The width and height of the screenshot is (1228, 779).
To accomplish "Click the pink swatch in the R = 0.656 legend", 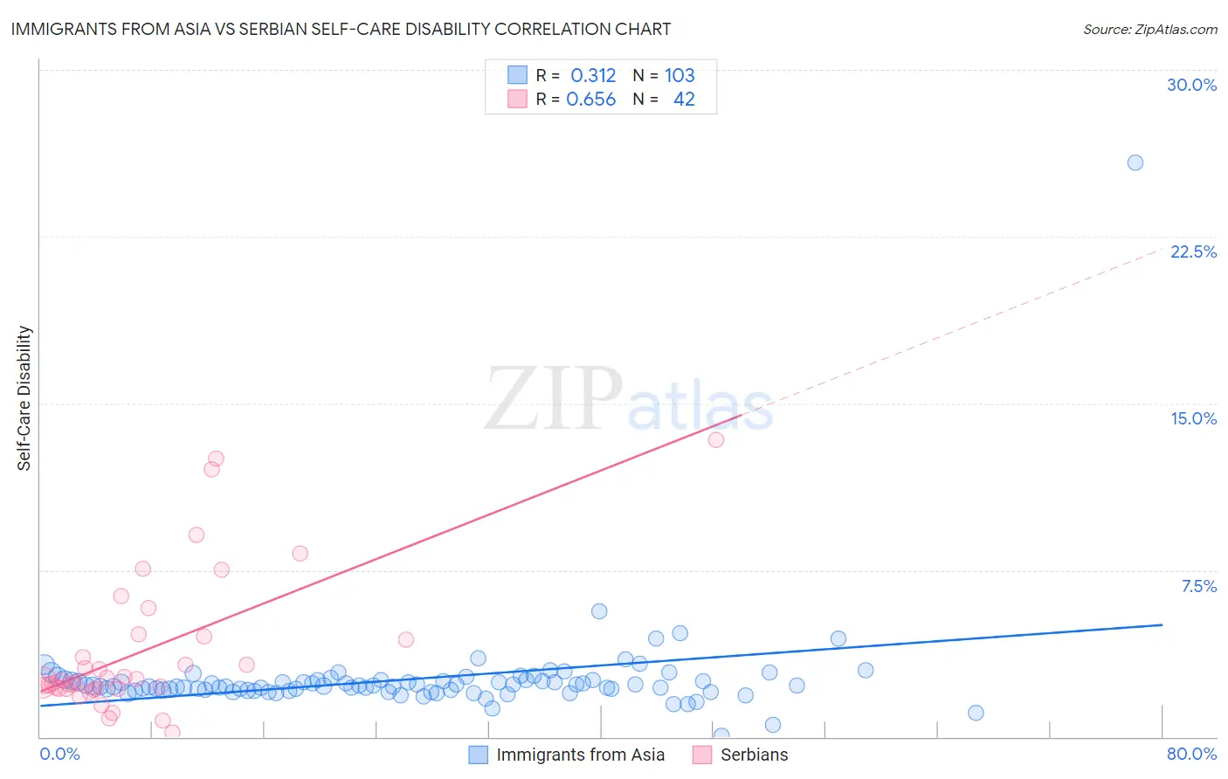I will coord(518,100).
